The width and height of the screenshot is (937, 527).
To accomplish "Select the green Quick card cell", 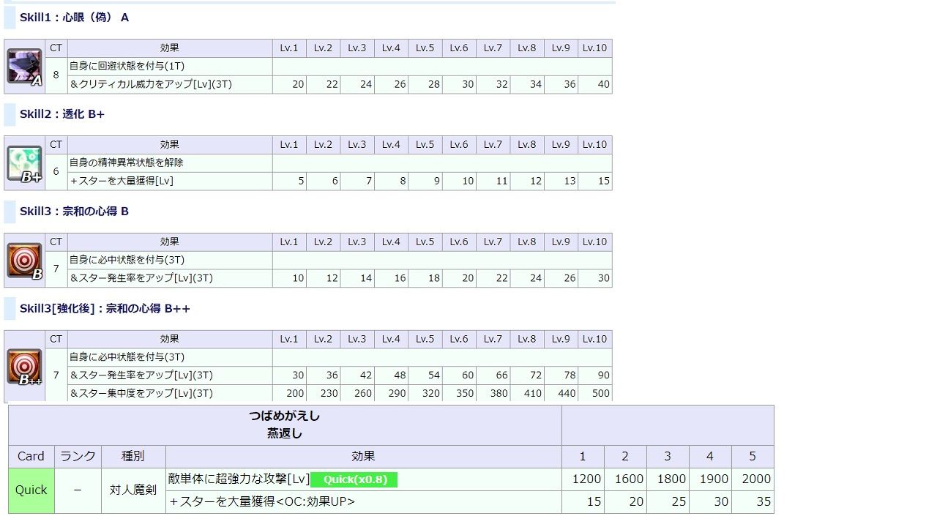I will (x=31, y=490).
